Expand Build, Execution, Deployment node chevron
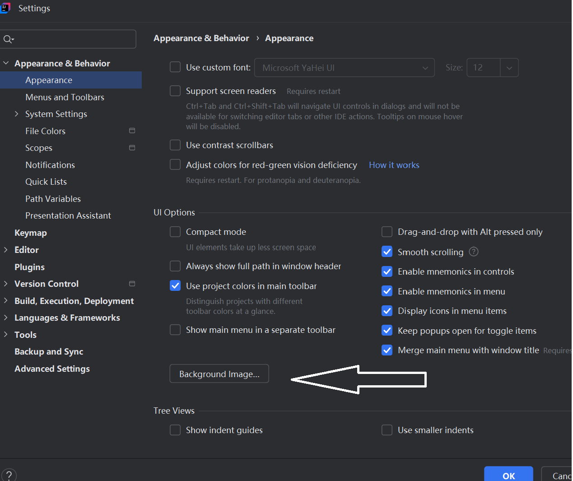 (x=6, y=301)
